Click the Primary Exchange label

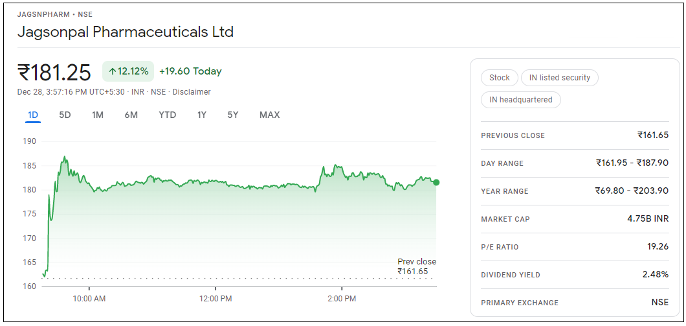520,303
